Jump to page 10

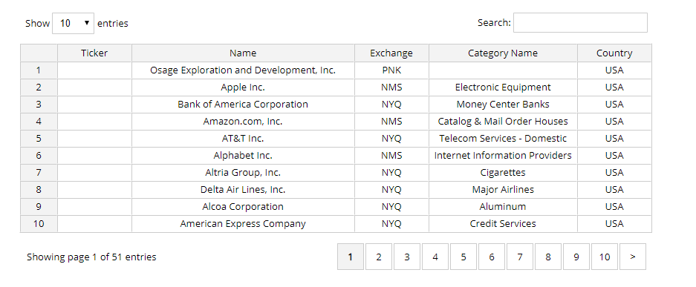pyautogui.click(x=605, y=257)
